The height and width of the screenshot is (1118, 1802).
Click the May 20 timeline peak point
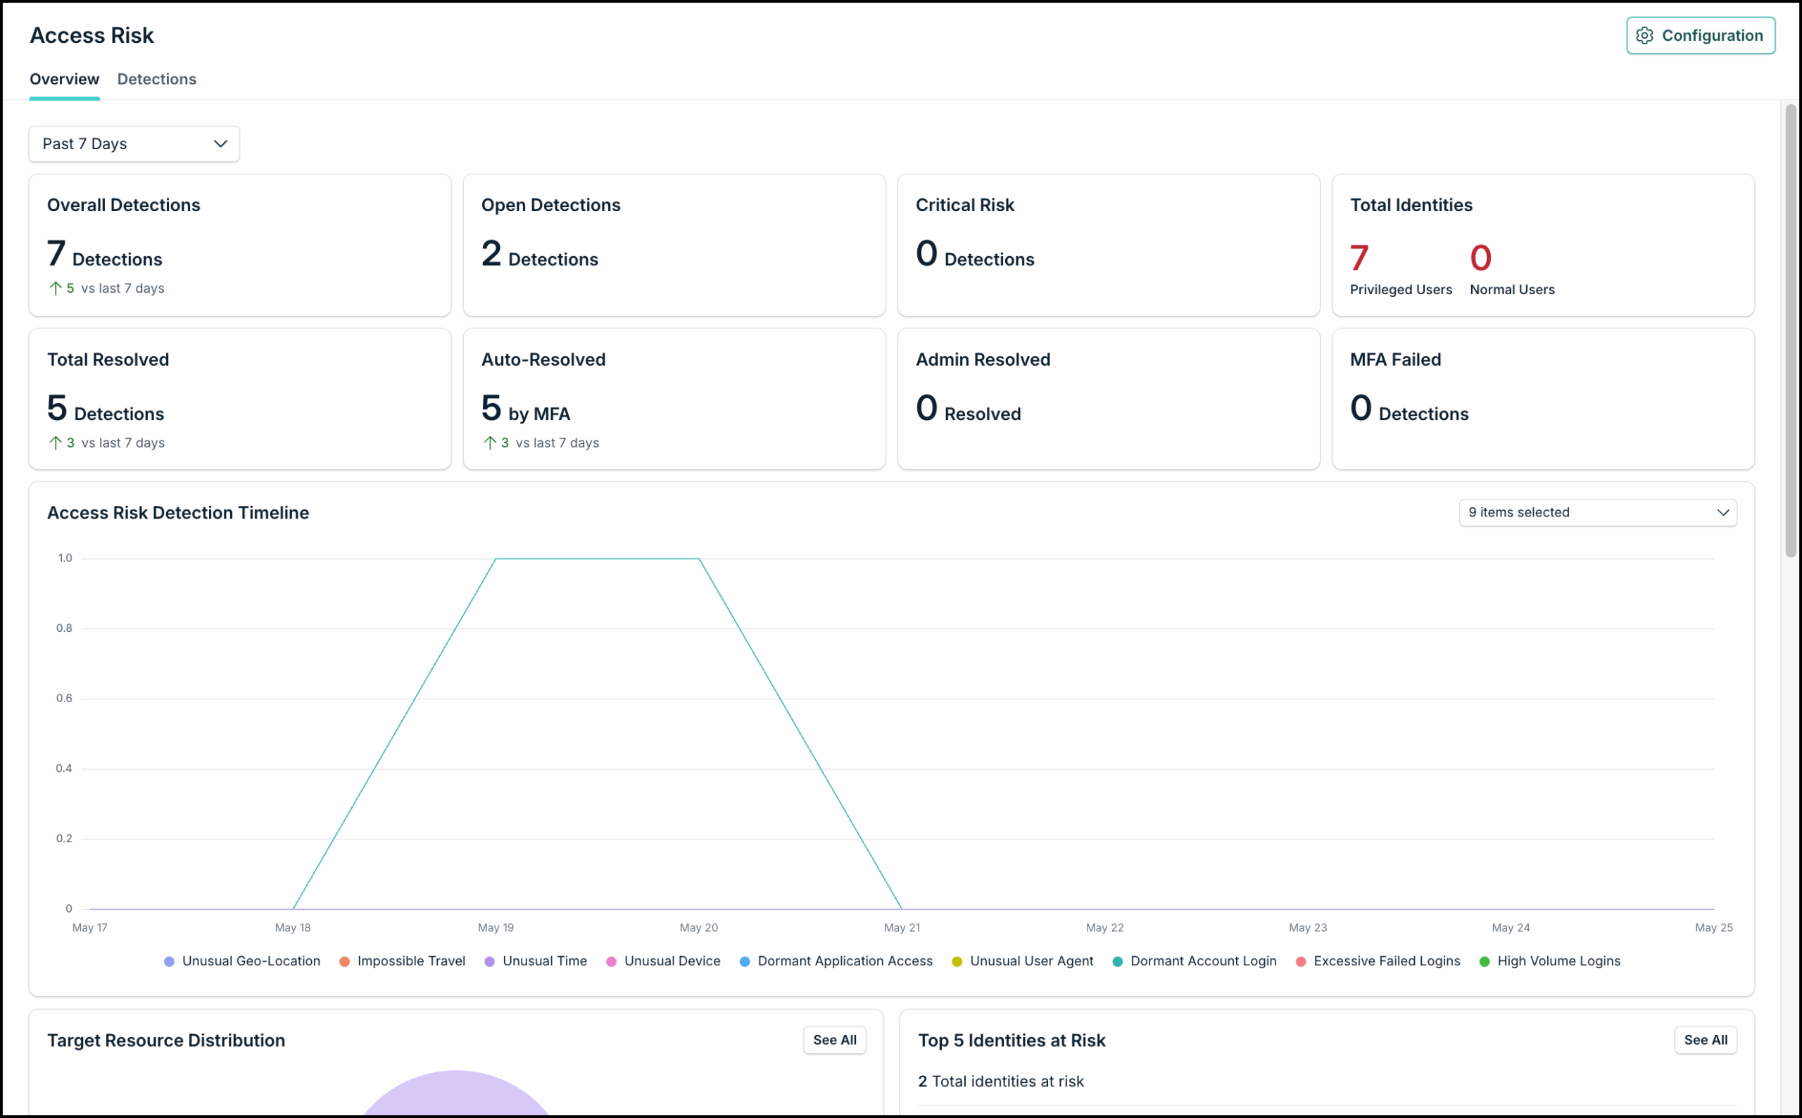pos(699,558)
